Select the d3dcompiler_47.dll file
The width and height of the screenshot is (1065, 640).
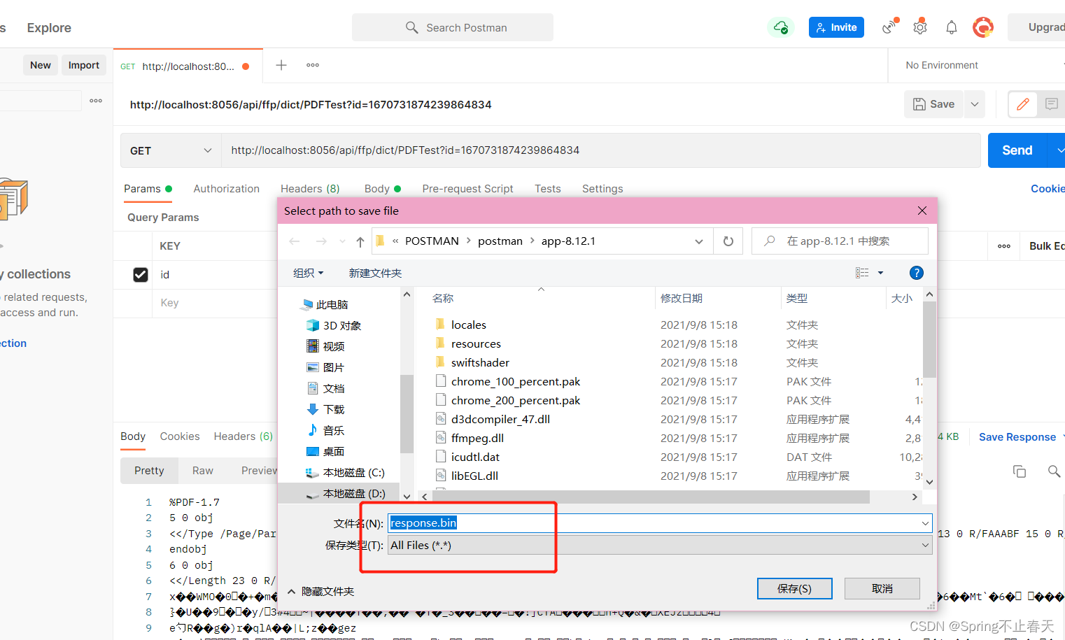500,419
